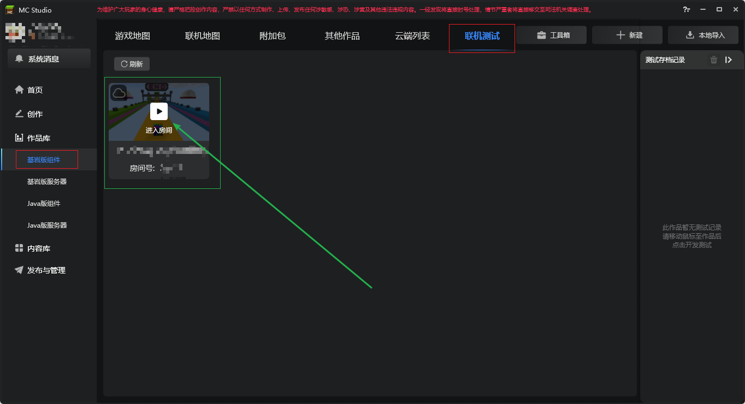Click 本地导入 local import button
Image resolution: width=745 pixels, height=404 pixels.
[703, 35]
